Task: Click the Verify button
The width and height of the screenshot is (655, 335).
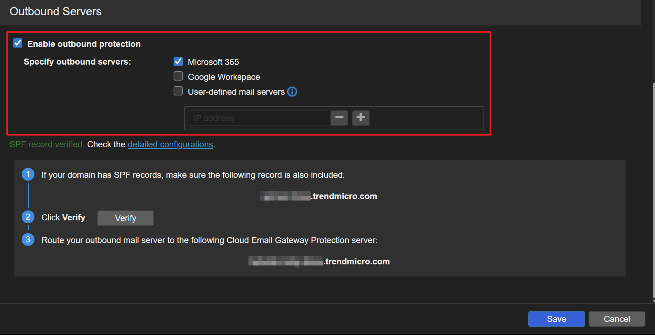Action: pos(126,218)
